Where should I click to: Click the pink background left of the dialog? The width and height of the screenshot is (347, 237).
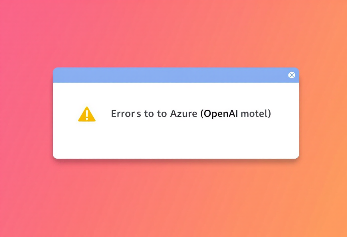tap(26, 114)
